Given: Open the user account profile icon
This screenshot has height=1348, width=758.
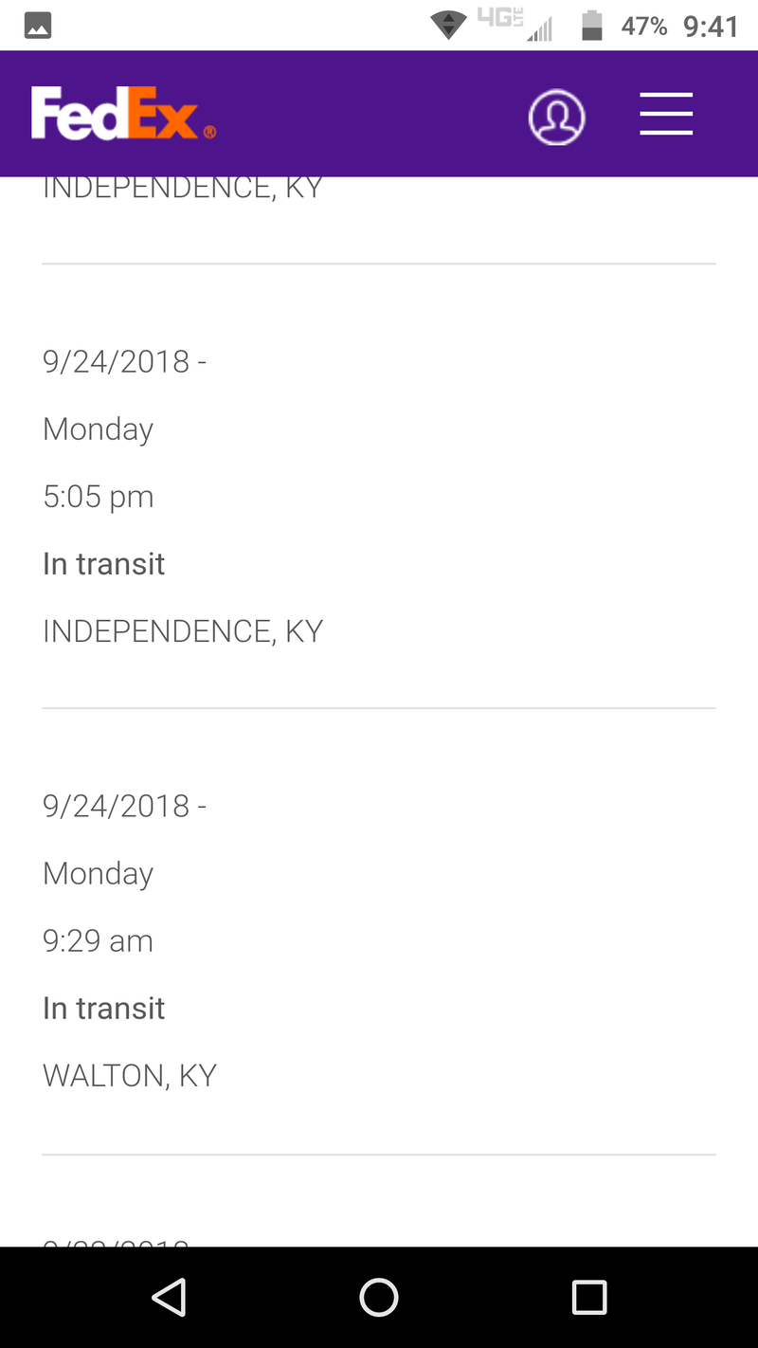Looking at the screenshot, I should [x=556, y=117].
